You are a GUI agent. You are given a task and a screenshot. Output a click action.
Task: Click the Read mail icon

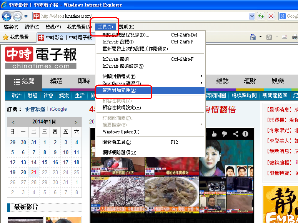coord(284,37)
